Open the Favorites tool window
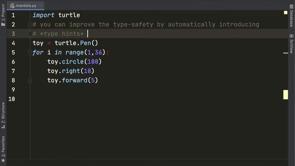 coord(3,149)
